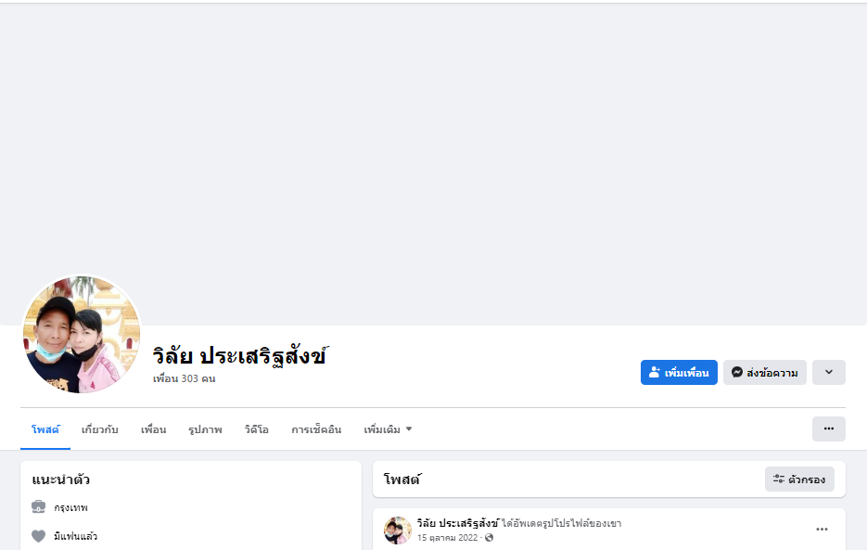Image resolution: width=867 pixels, height=550 pixels.
Task: Open the three-dots menu on the tab bar
Action: point(828,428)
